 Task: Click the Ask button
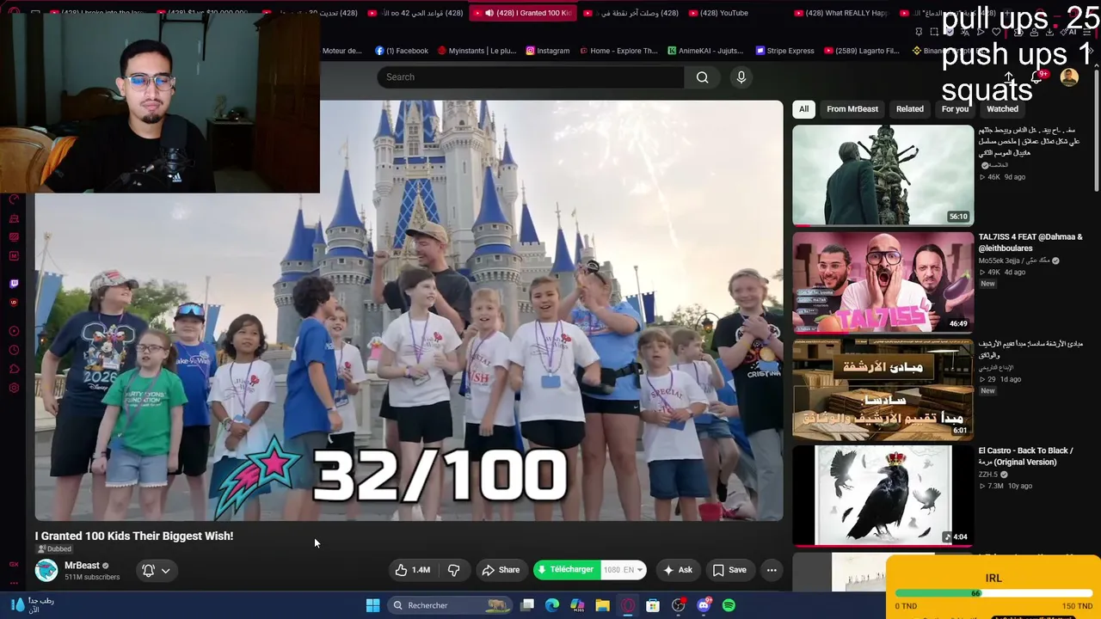coord(677,570)
